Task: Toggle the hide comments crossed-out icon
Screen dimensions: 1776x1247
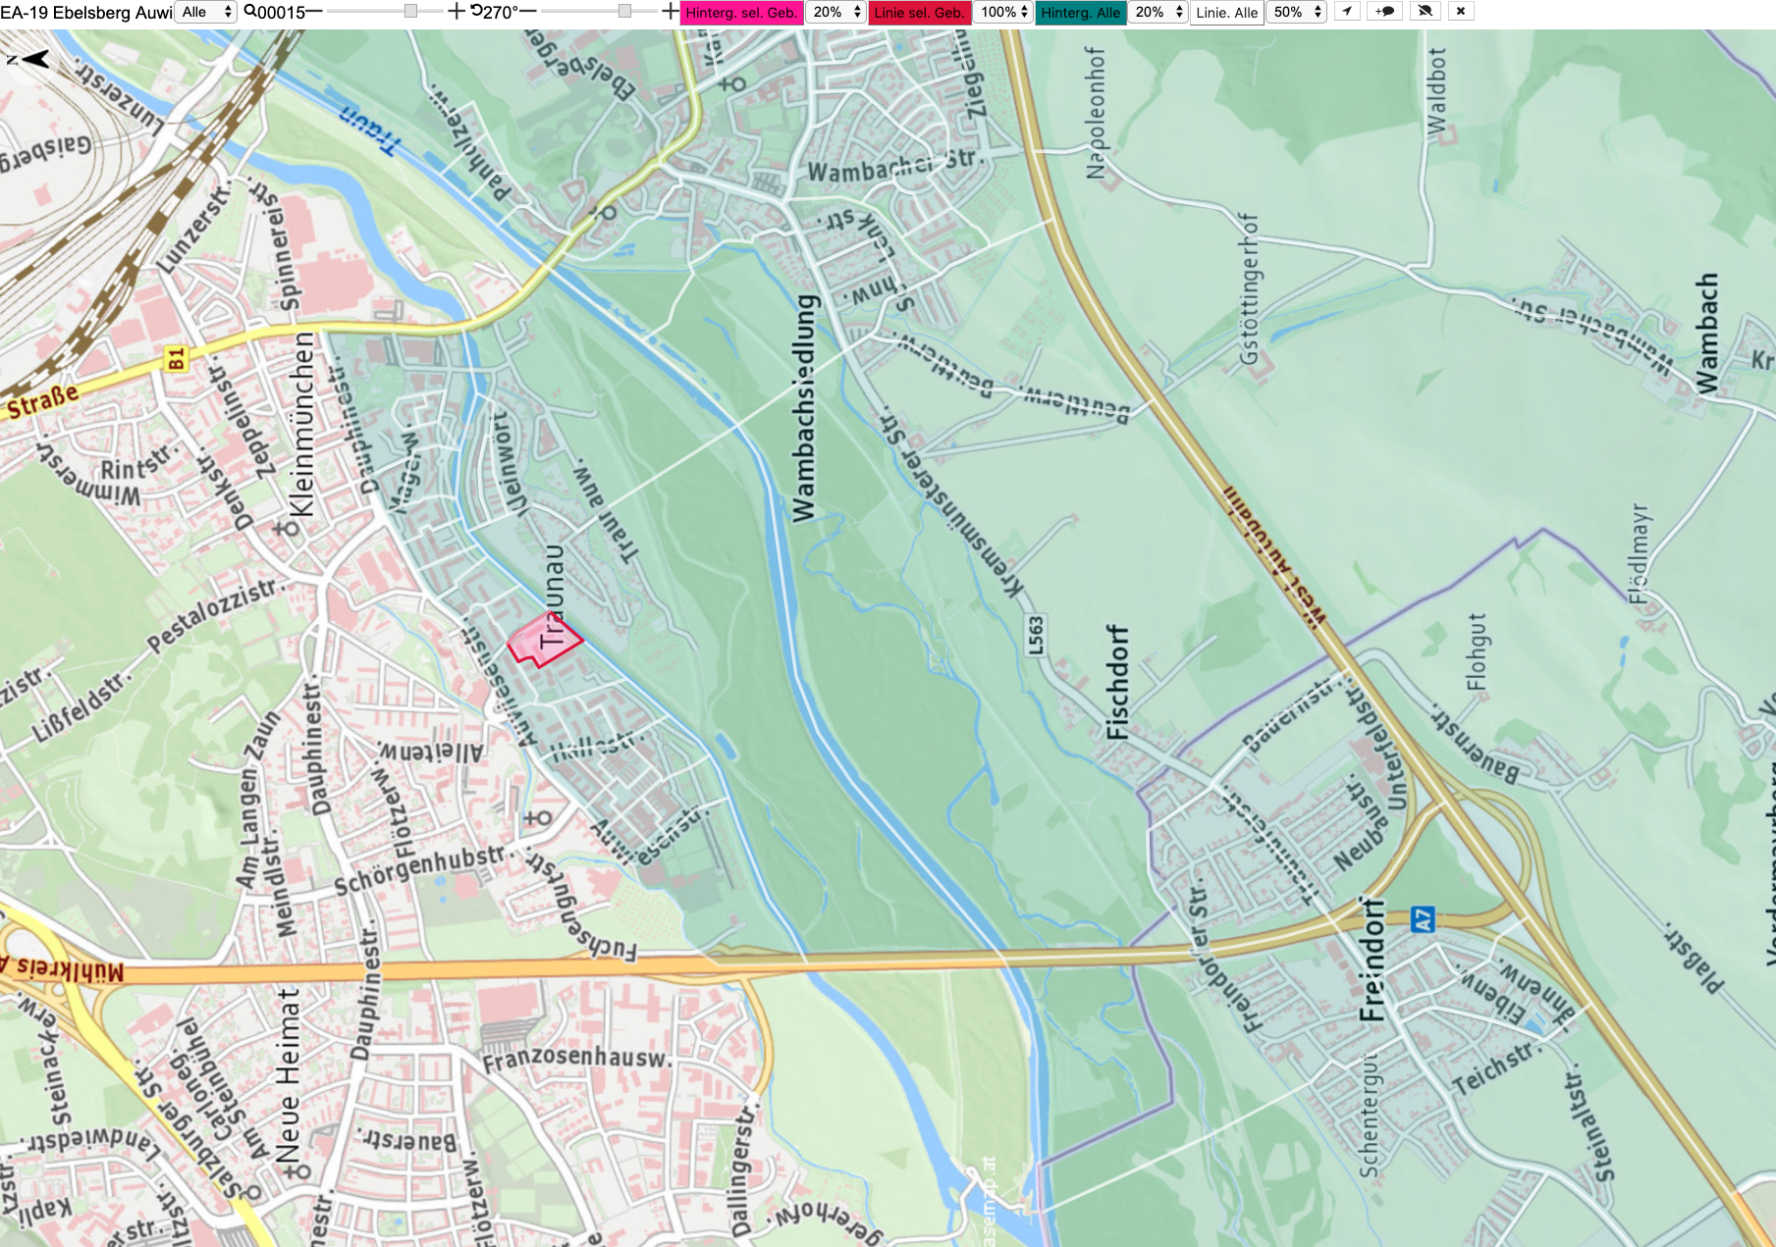Action: point(1426,12)
